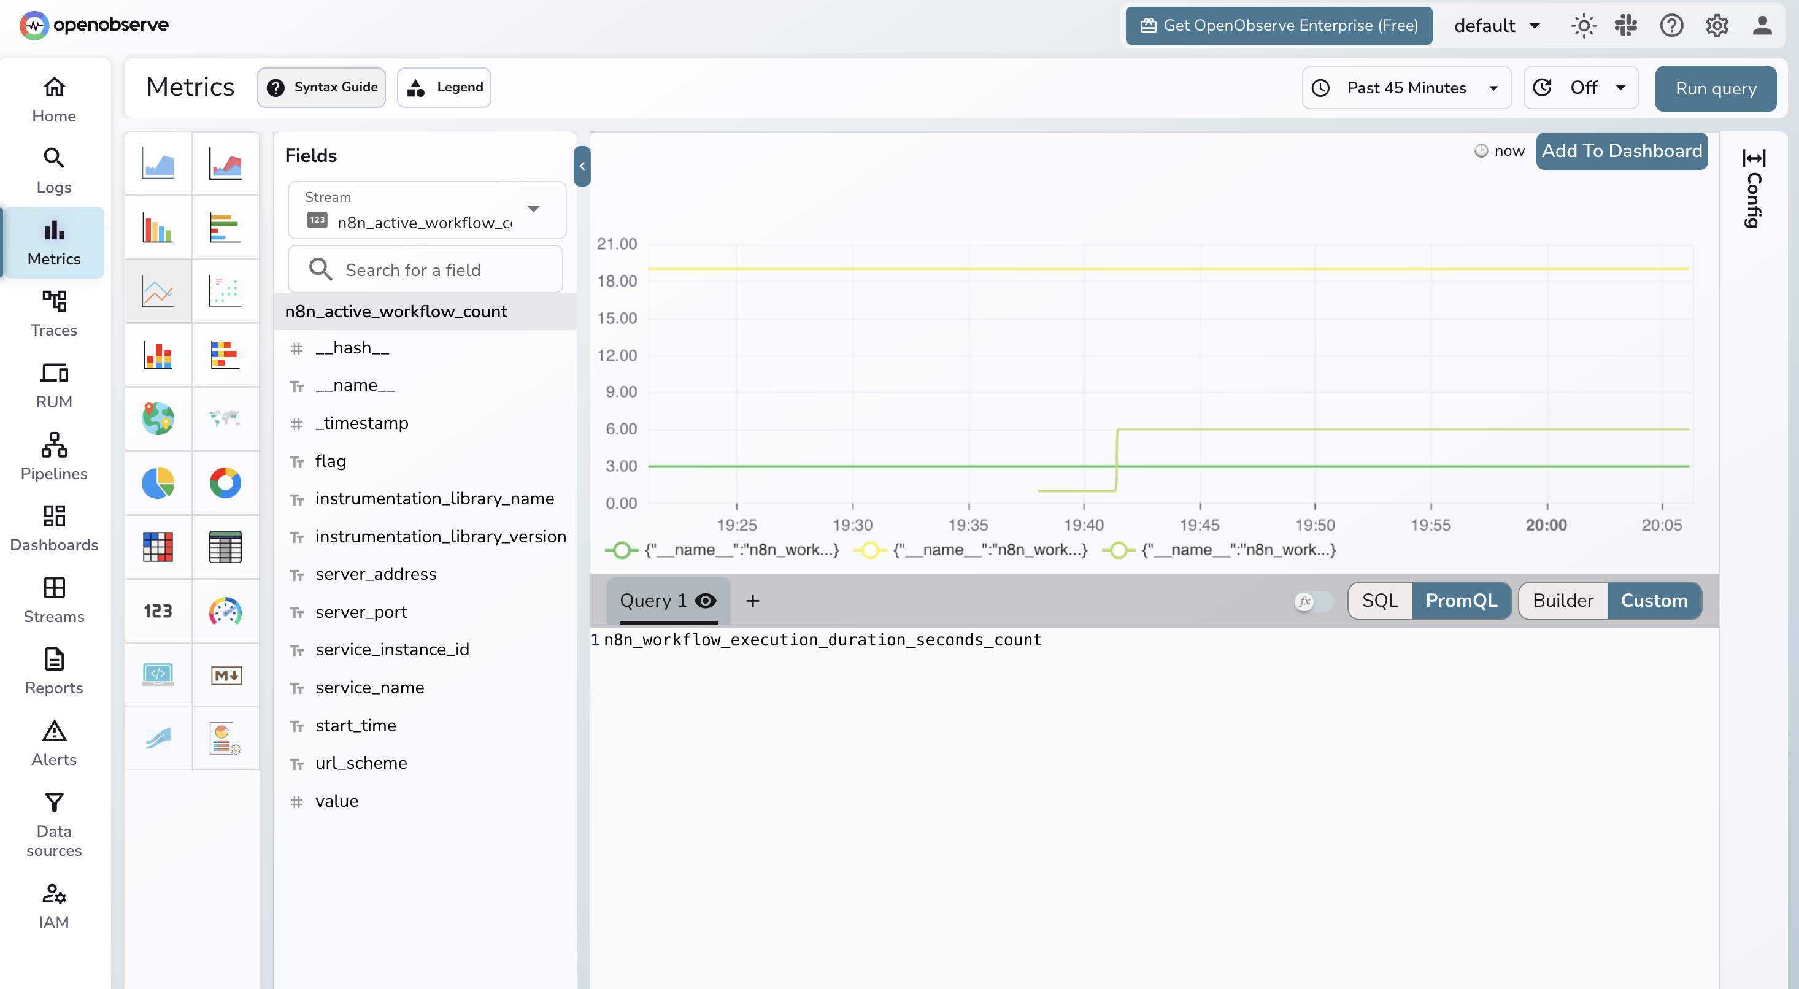This screenshot has height=989, width=1799.
Task: Pick the horizontal stacked bar icon
Action: click(x=225, y=355)
